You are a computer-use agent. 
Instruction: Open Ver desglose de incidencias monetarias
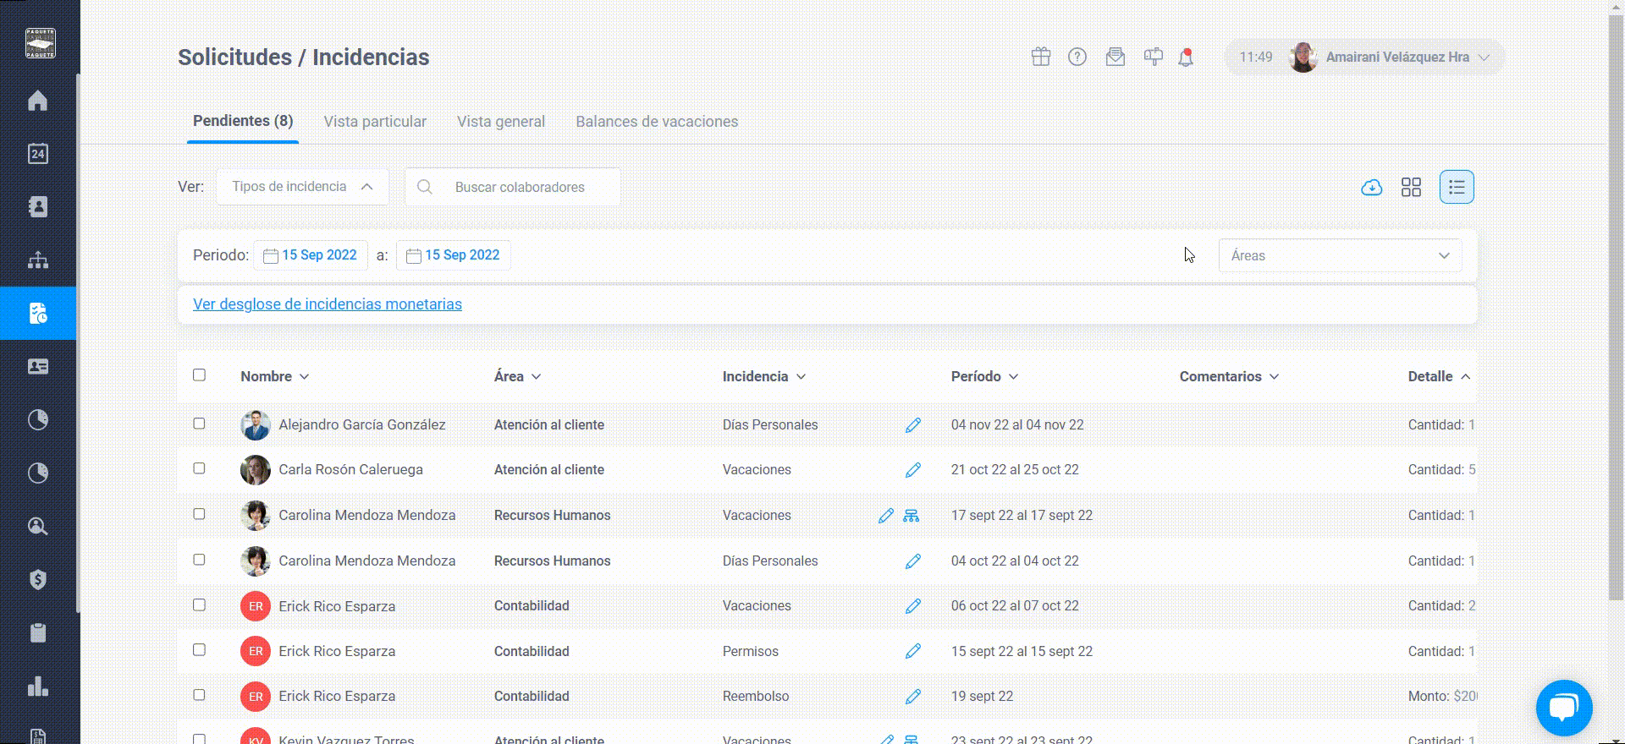[x=328, y=304]
